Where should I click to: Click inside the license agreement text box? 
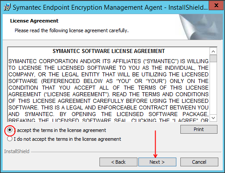pyautogui.click(x=109, y=84)
